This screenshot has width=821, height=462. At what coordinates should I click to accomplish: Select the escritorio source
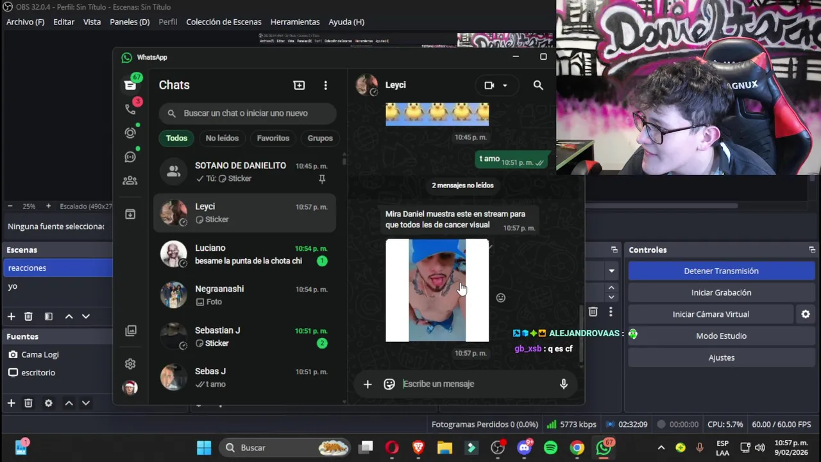click(58, 372)
